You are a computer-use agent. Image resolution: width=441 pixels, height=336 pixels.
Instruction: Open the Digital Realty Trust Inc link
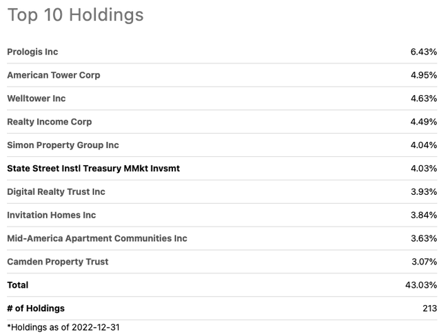57,192
